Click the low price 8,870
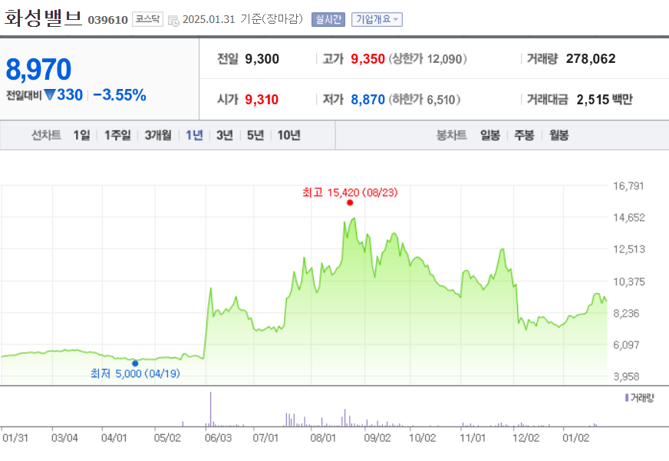Screen dimensions: 669x461 point(367,100)
